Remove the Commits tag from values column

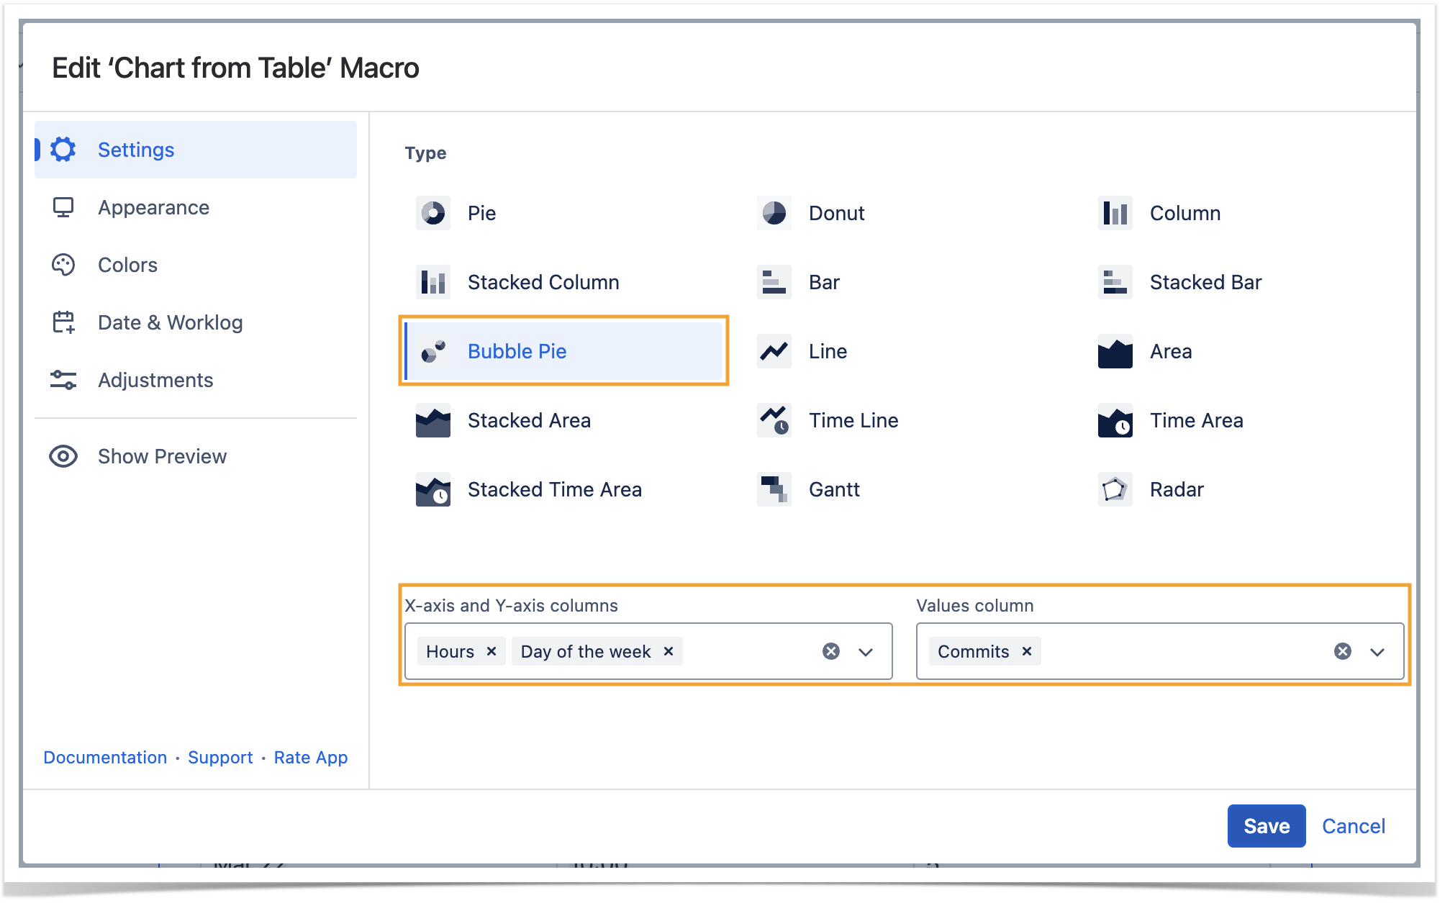pyautogui.click(x=1027, y=651)
